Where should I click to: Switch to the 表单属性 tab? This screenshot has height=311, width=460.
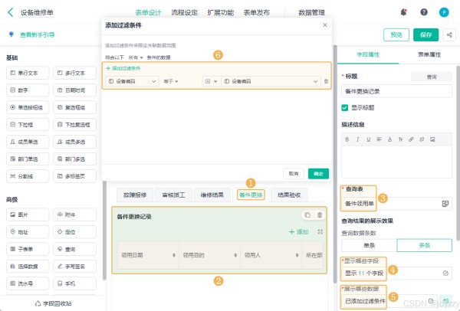click(429, 54)
